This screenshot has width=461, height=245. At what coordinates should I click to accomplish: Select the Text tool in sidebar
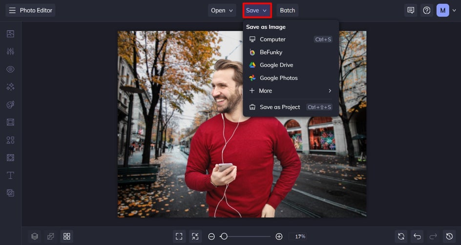coord(10,175)
